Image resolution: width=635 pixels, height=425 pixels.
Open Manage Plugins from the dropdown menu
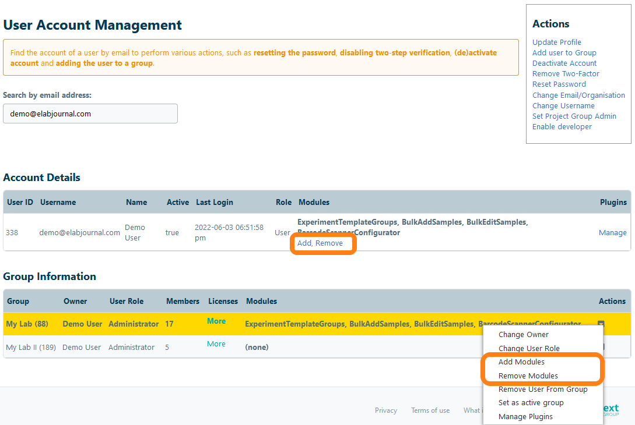pyautogui.click(x=525, y=417)
